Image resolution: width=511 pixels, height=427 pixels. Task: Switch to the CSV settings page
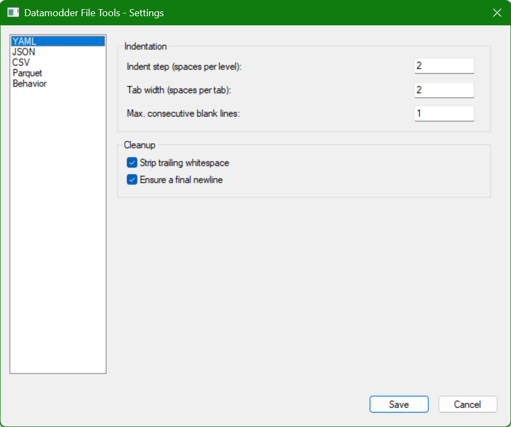tap(58, 63)
